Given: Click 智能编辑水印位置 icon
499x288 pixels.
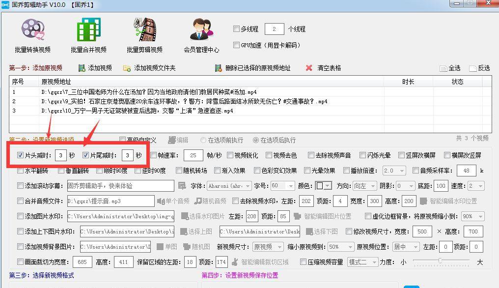Looking at the screenshot, I should tap(423, 201).
